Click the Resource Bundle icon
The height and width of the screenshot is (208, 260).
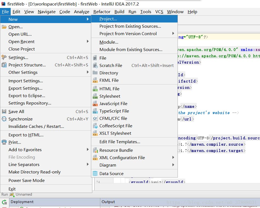point(95,150)
